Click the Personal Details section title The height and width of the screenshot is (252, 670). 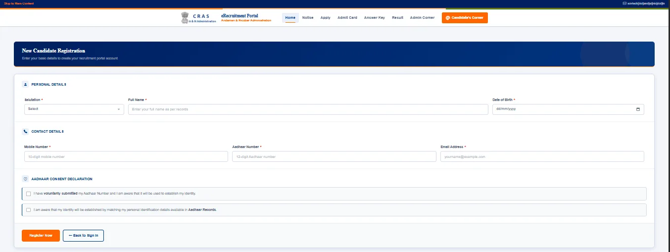click(49, 85)
